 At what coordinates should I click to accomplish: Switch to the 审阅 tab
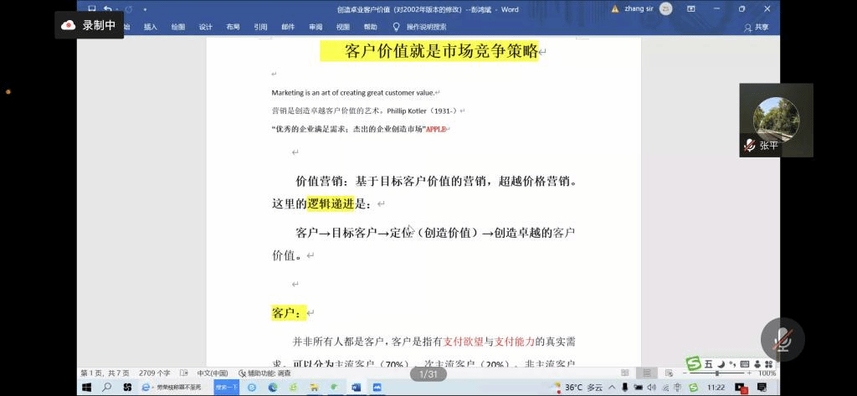(316, 27)
